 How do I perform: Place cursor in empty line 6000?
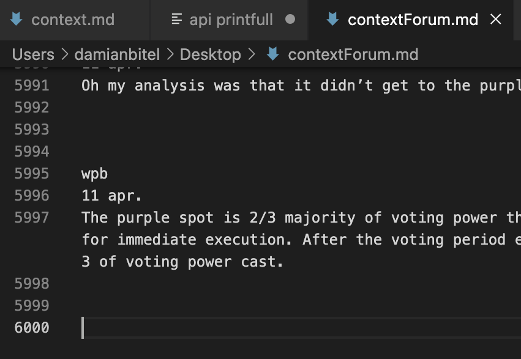[x=245, y=328]
